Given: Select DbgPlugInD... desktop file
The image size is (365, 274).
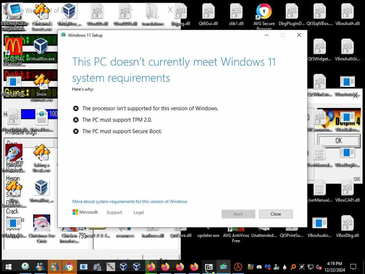Looking at the screenshot, I should click(x=292, y=14).
